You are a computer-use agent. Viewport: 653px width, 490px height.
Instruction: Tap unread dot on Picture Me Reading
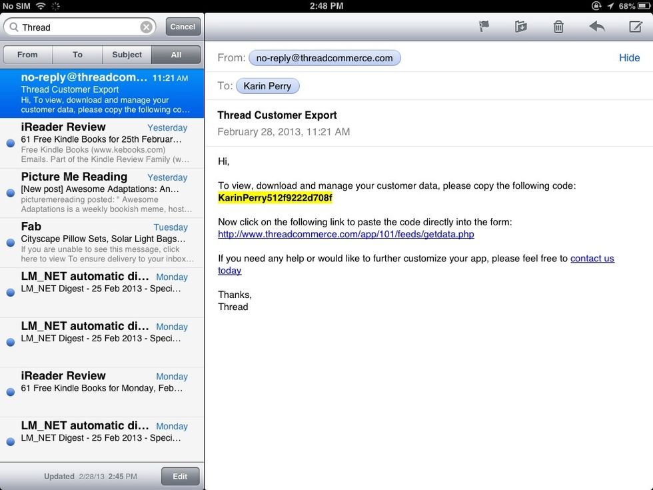(x=11, y=193)
